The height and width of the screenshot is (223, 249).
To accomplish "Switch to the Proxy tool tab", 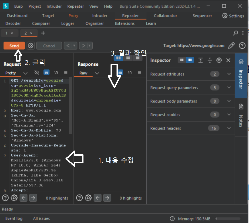I will (73, 16).
